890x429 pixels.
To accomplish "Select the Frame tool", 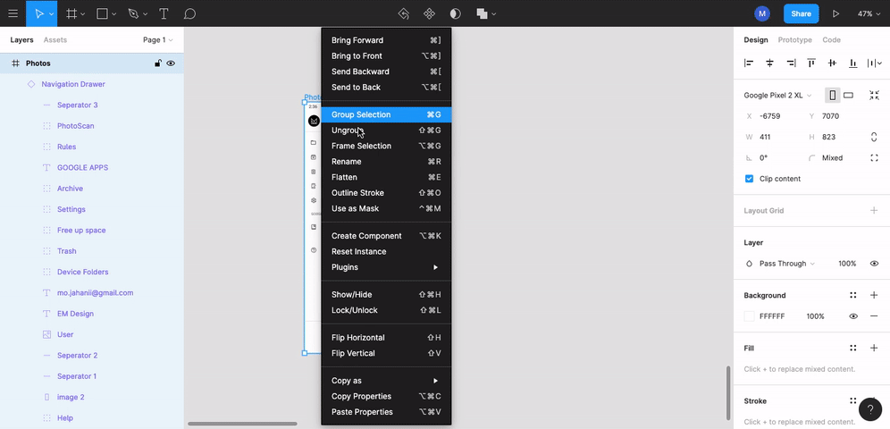I will pyautogui.click(x=71, y=13).
